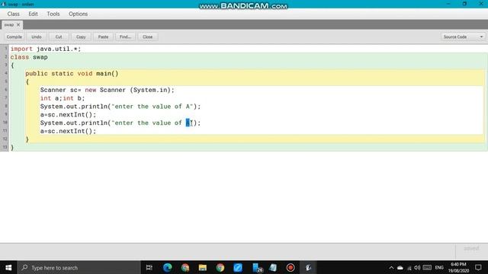This screenshot has height=274, width=488.
Task: Open Chrome icon between Edge and File Explorer
Action: pyautogui.click(x=185, y=267)
